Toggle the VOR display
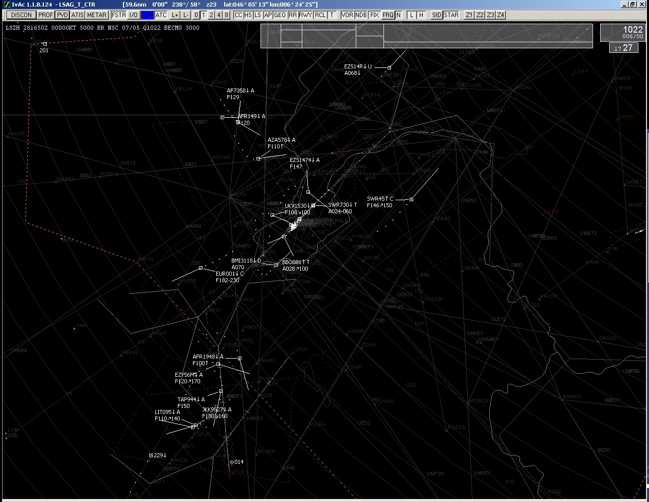 click(347, 15)
